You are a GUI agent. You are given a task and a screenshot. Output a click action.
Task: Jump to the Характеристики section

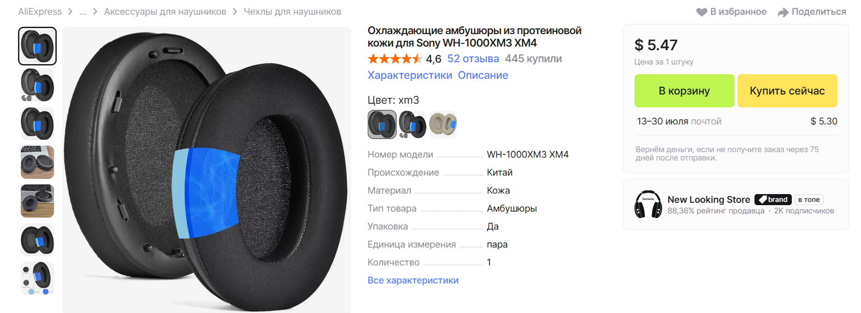410,75
